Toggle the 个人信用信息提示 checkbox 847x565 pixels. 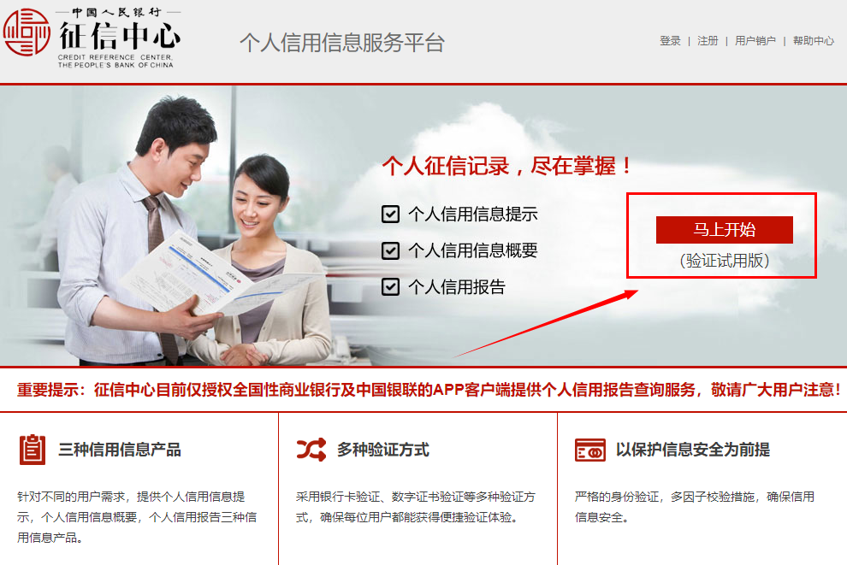[x=390, y=215]
